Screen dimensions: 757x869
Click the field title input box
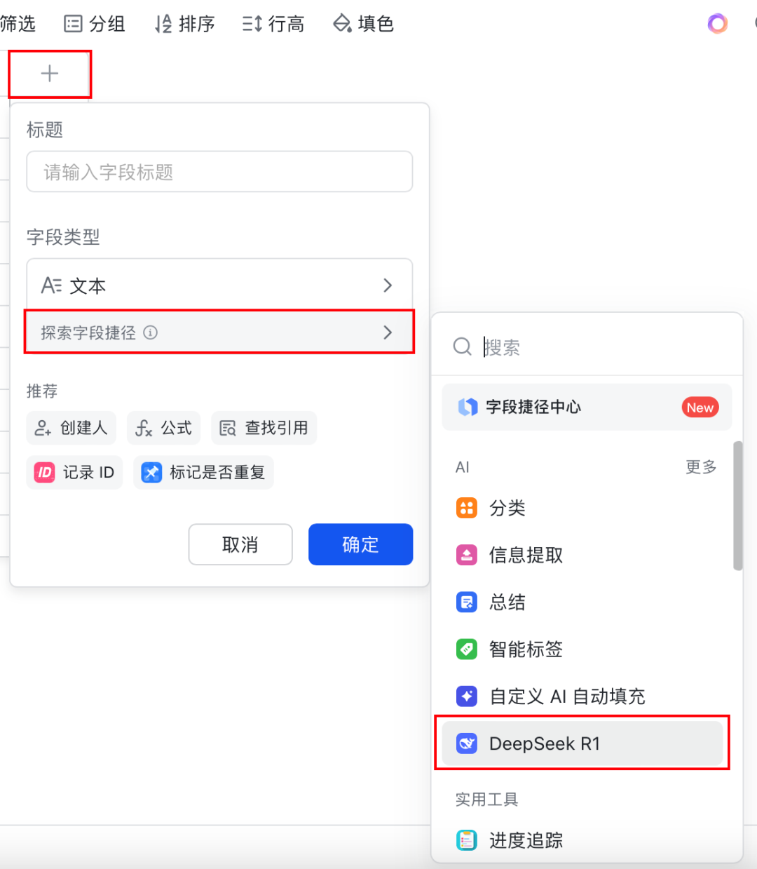(219, 172)
